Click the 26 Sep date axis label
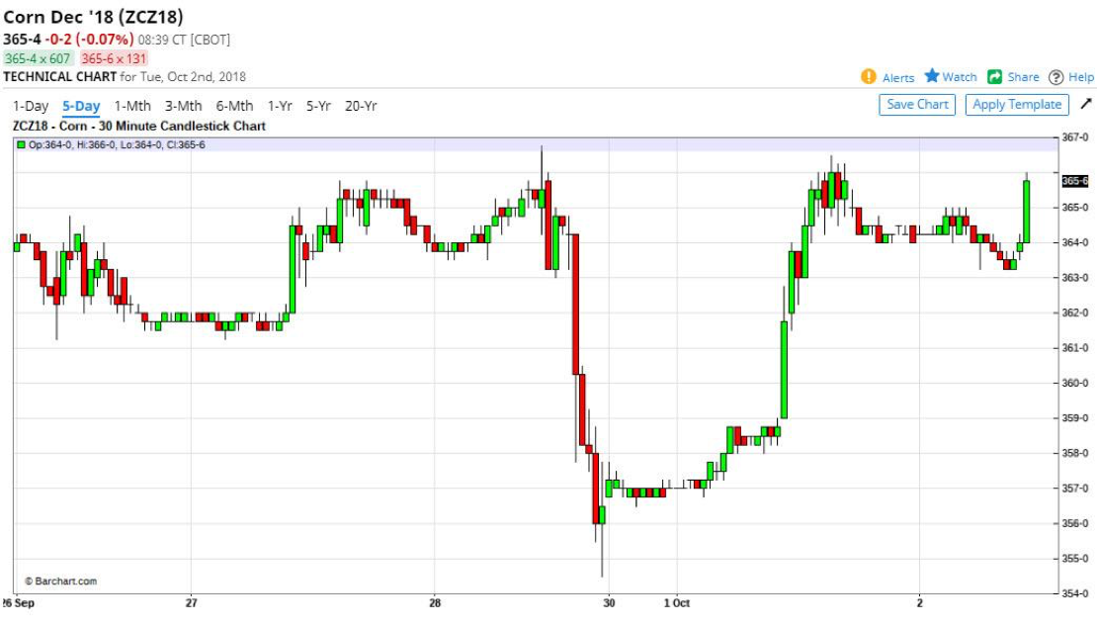The height and width of the screenshot is (626, 1097). tap(18, 603)
